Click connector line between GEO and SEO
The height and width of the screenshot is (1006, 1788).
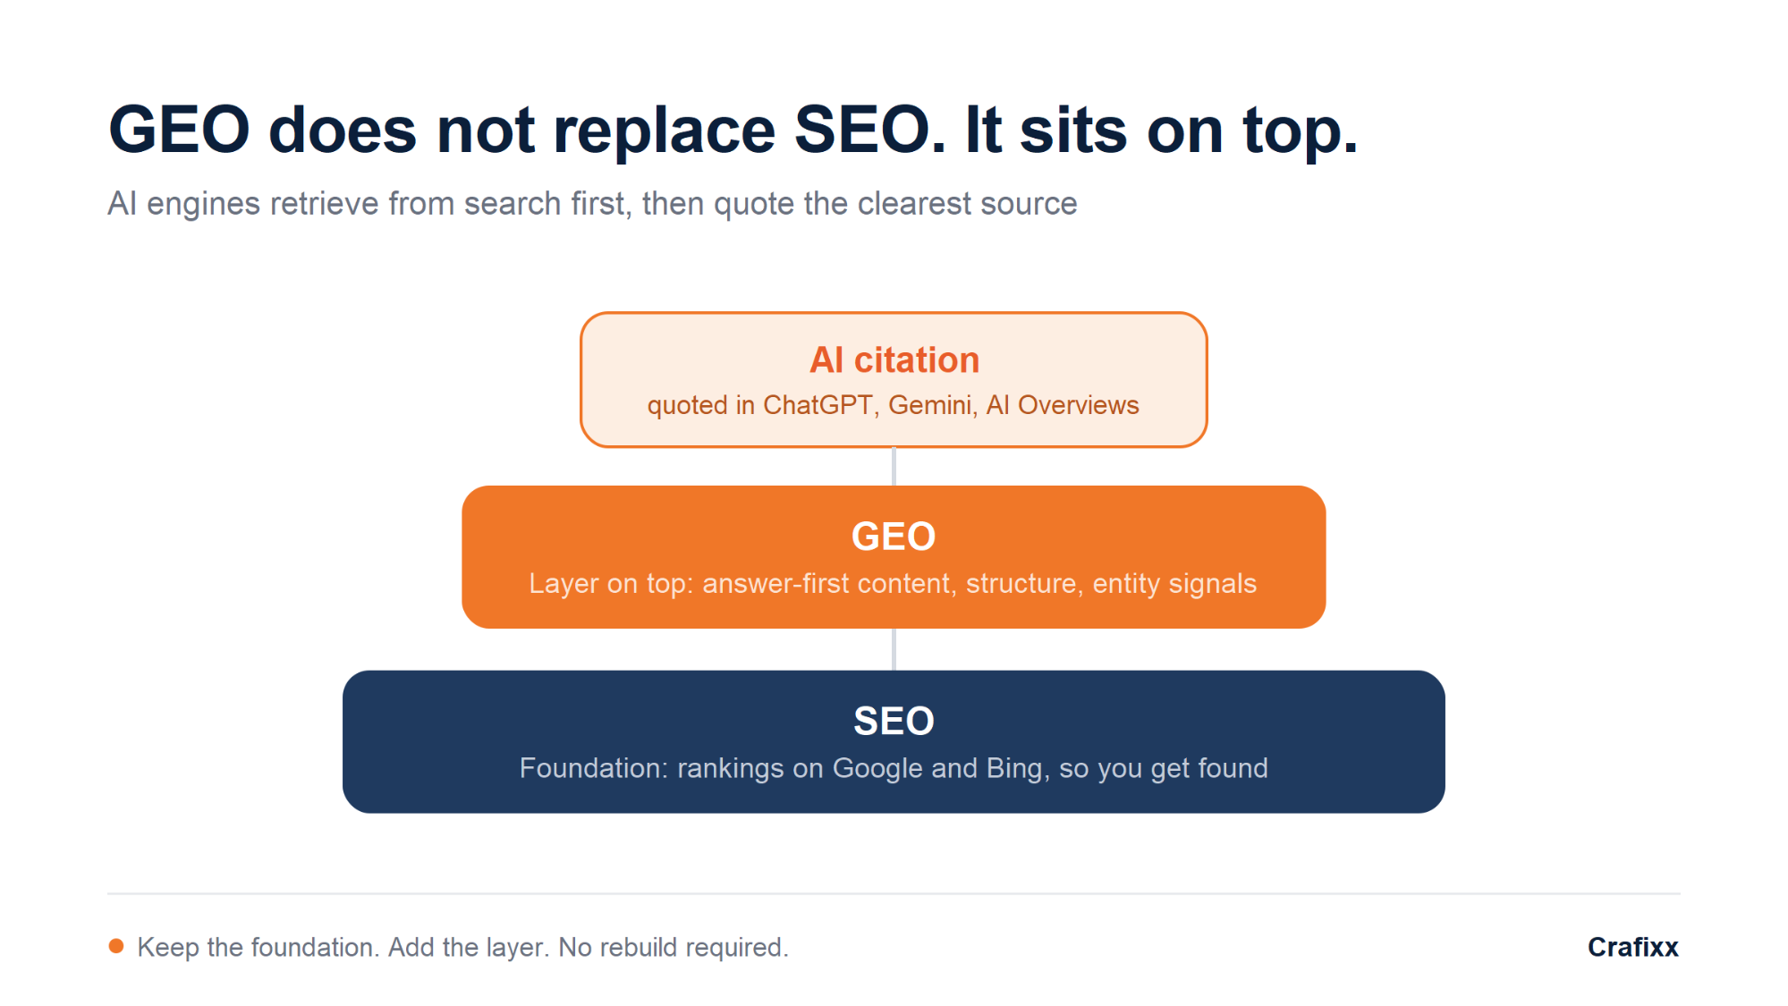(x=894, y=649)
